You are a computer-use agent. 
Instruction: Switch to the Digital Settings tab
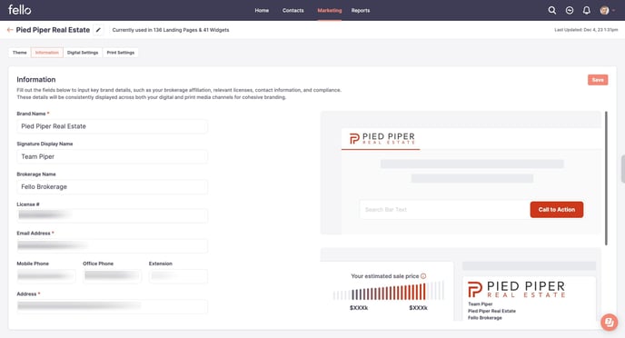coord(83,53)
